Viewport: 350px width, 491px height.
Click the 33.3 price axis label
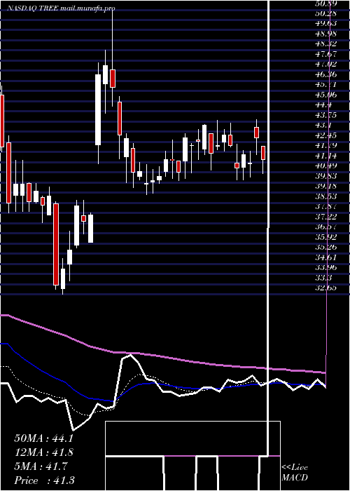[324, 278]
